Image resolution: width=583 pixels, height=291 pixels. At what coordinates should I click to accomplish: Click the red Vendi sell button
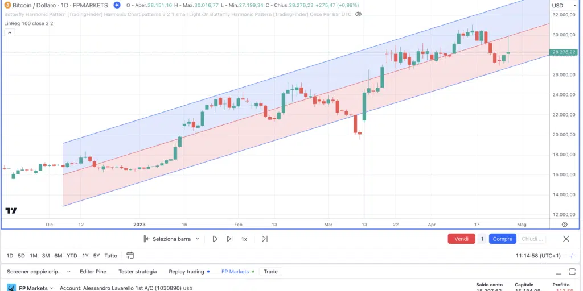click(x=461, y=239)
